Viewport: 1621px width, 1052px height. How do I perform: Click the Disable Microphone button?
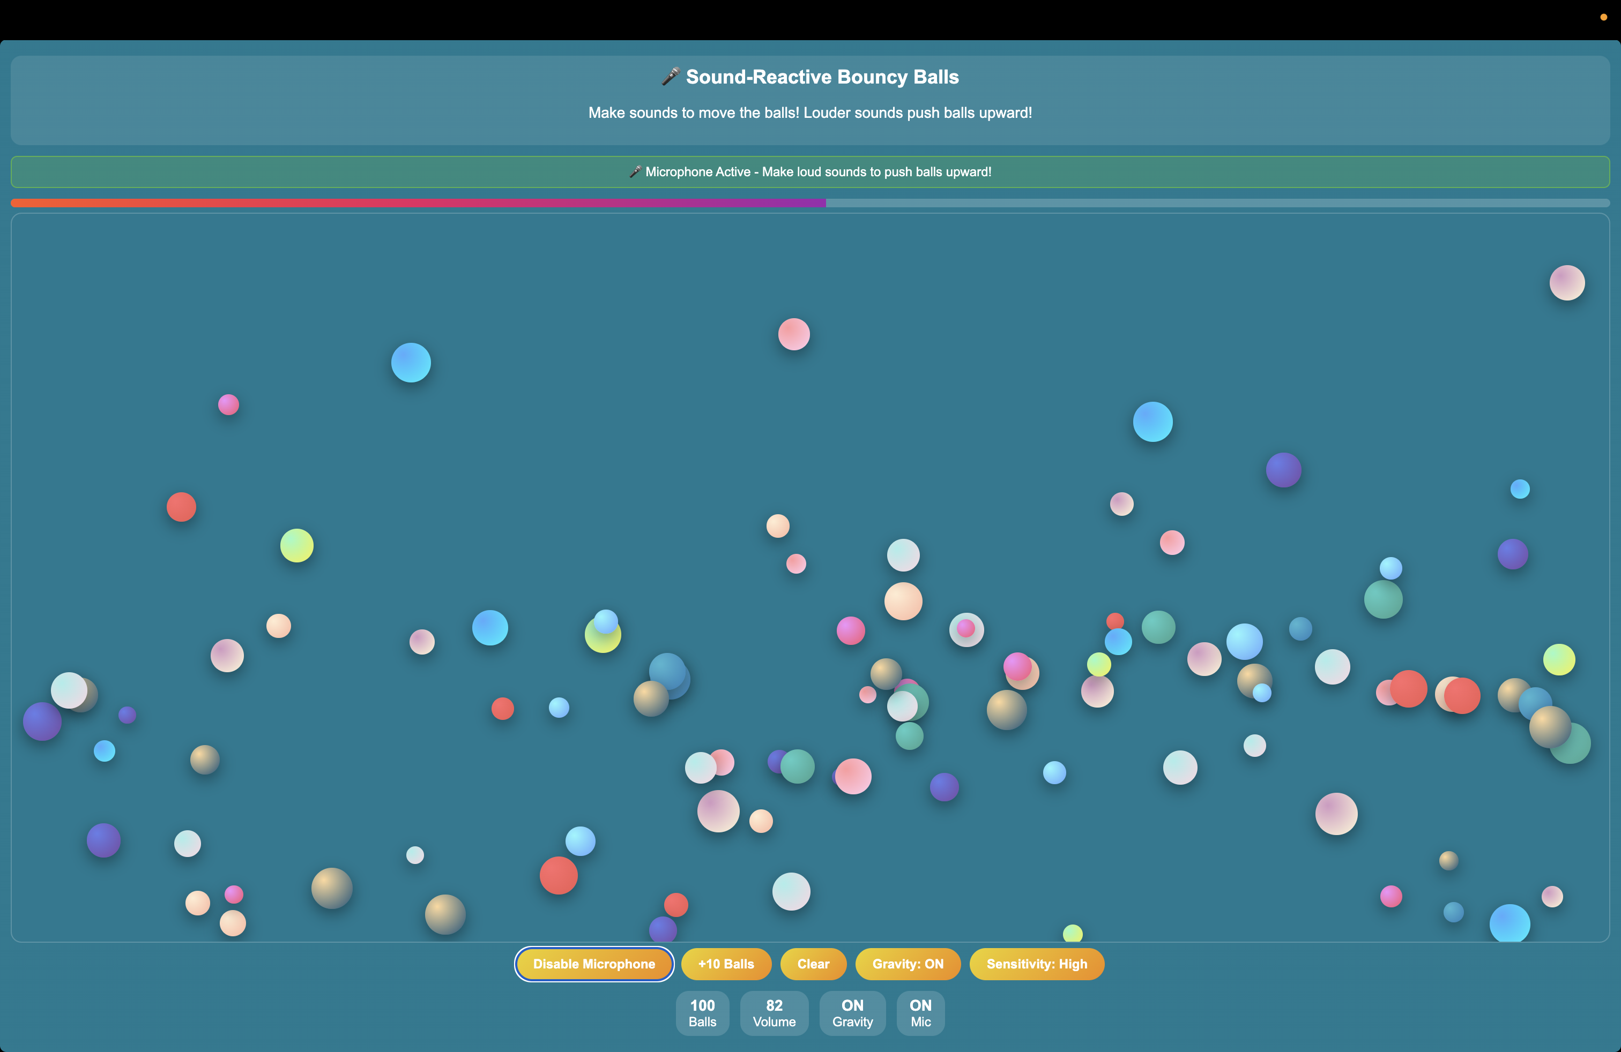coord(594,964)
